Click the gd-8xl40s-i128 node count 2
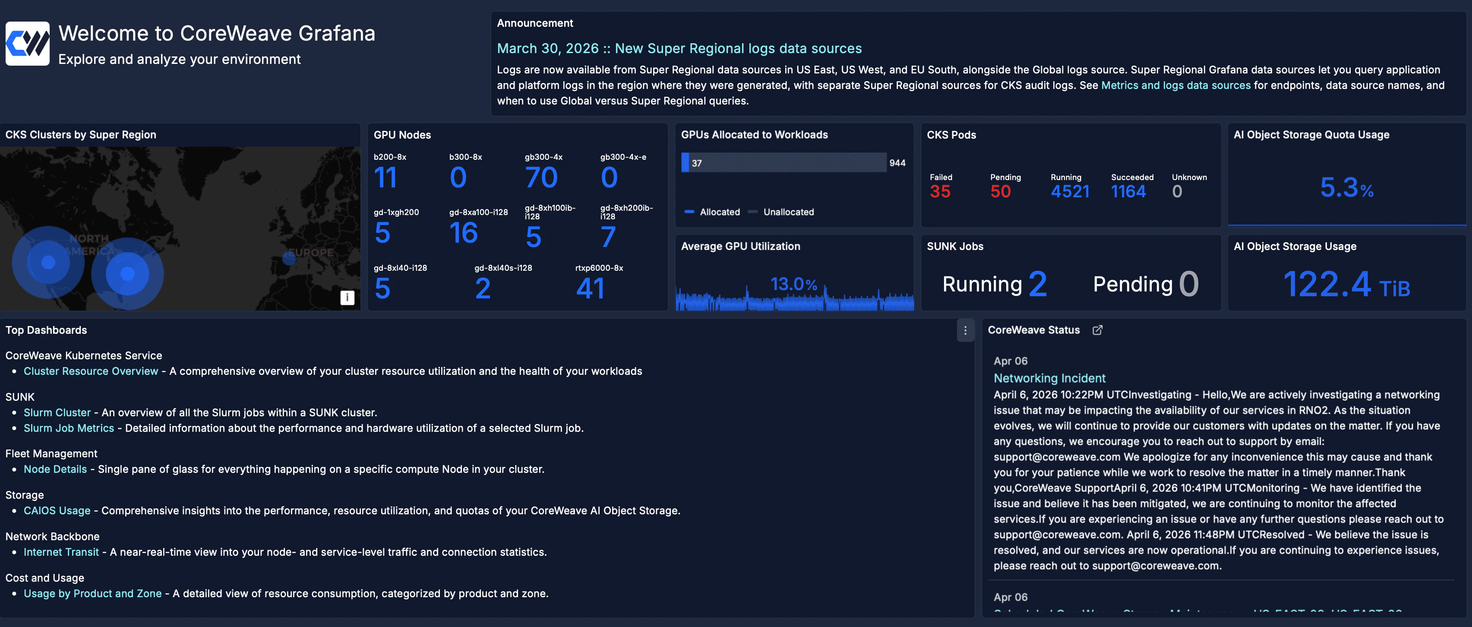This screenshot has height=627, width=1472. click(483, 288)
